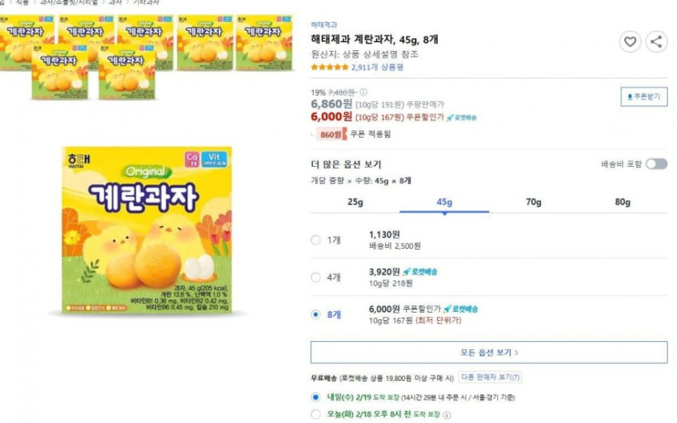Switch to the 70g weight tab
This screenshot has height=423, width=677.
coord(533,202)
